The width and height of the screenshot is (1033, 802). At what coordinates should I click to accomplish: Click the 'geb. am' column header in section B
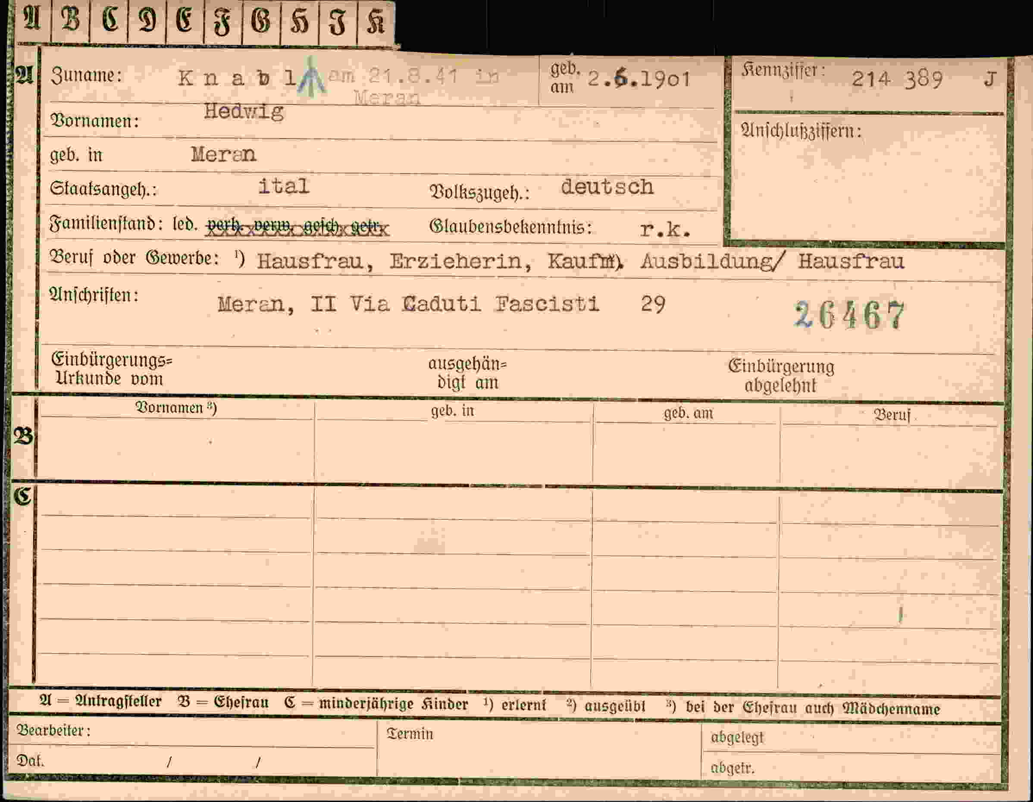pyautogui.click(x=688, y=413)
